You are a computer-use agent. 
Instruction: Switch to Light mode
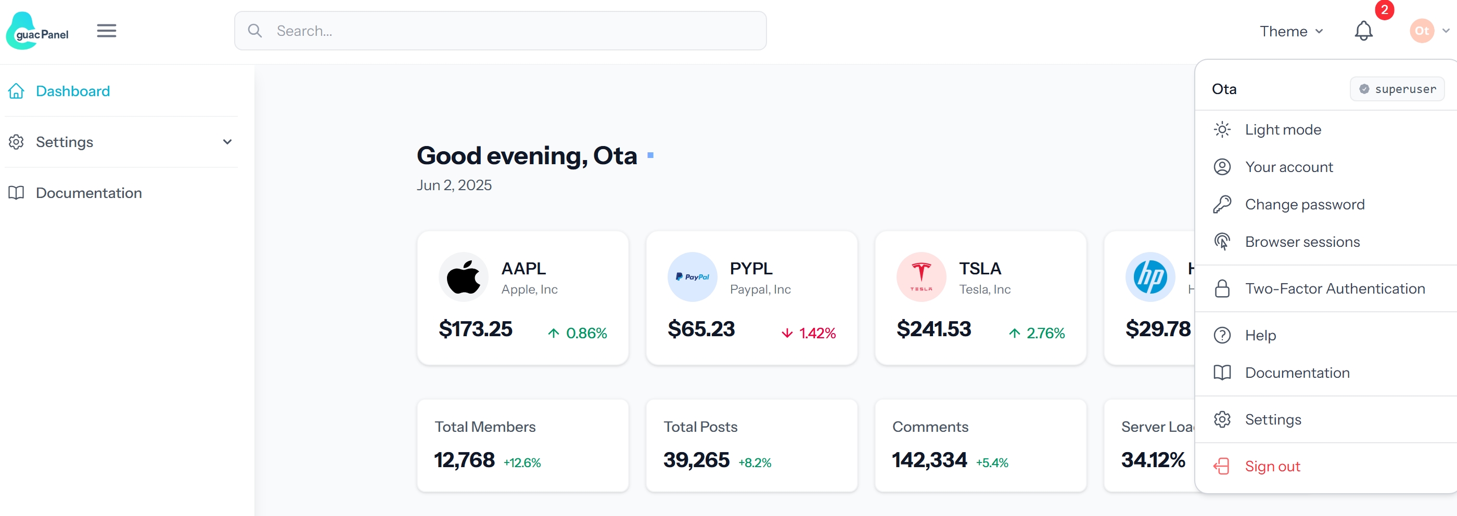coord(1326,129)
